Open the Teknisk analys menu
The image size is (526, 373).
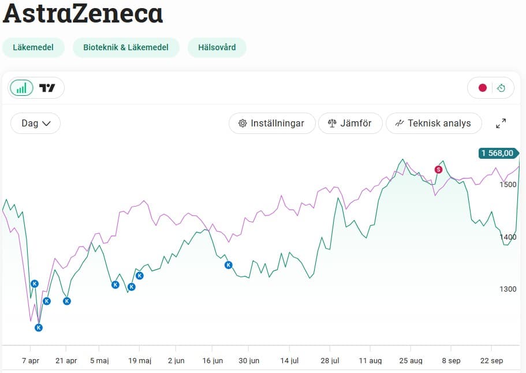pyautogui.click(x=434, y=123)
